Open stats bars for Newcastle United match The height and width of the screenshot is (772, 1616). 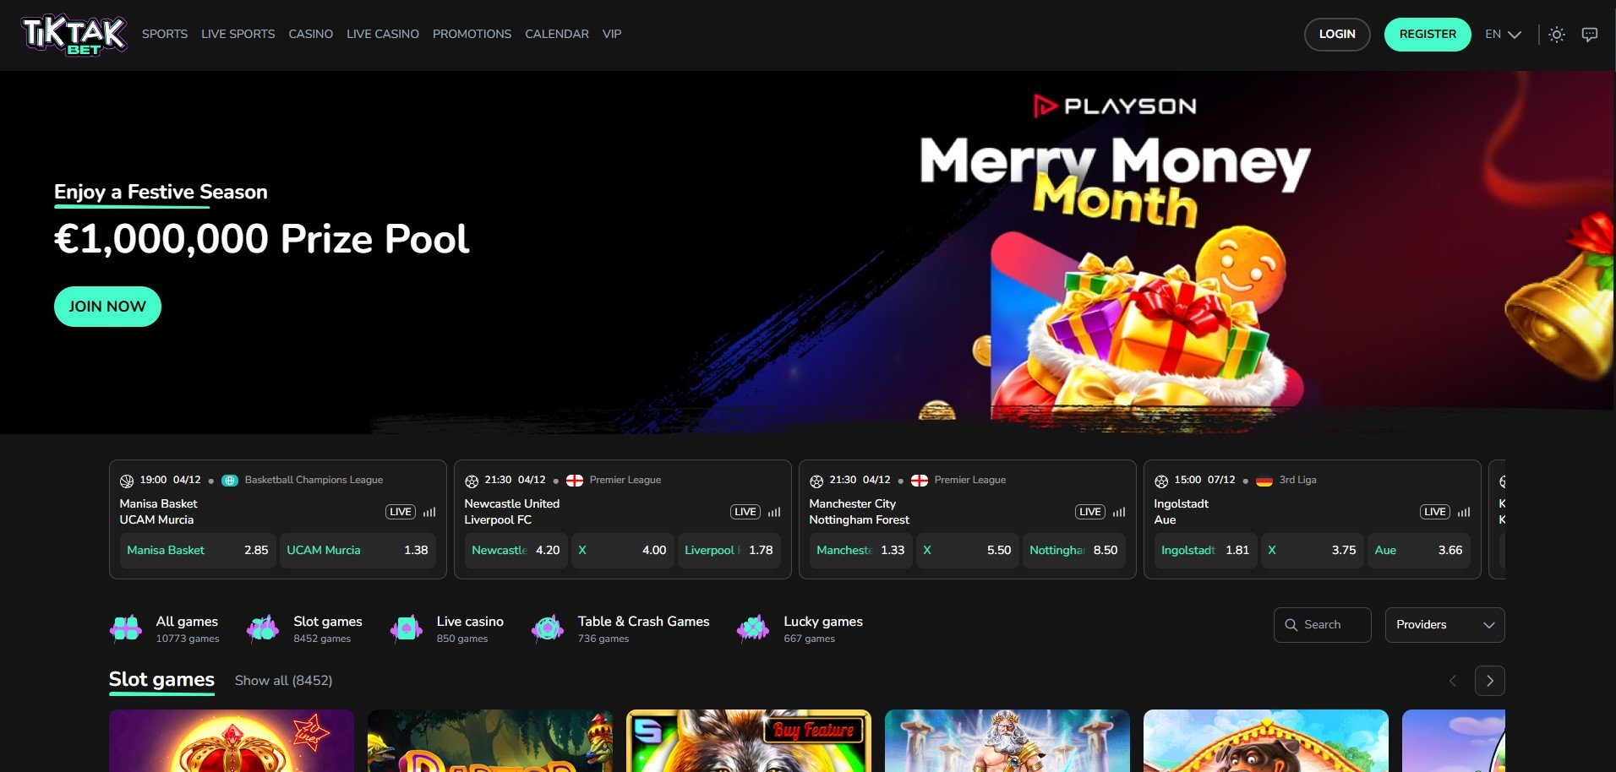(x=774, y=512)
